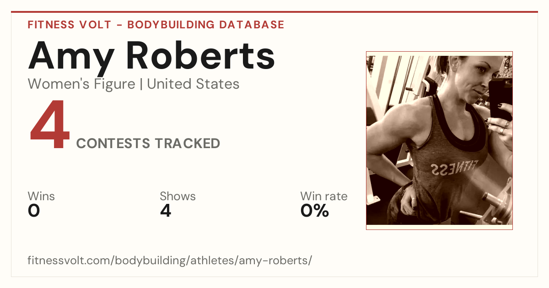This screenshot has width=549, height=288.
Task: Click the red top border line
Action: coord(274,12)
